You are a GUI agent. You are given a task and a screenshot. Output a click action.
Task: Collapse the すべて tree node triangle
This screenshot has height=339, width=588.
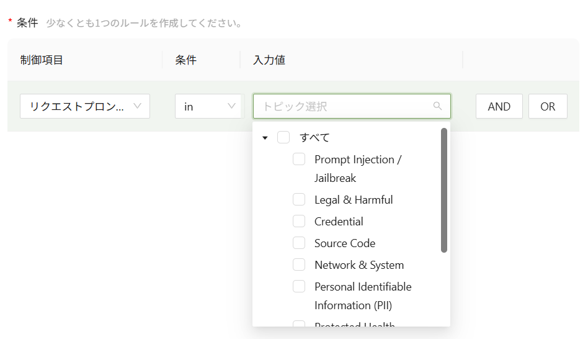click(x=265, y=138)
